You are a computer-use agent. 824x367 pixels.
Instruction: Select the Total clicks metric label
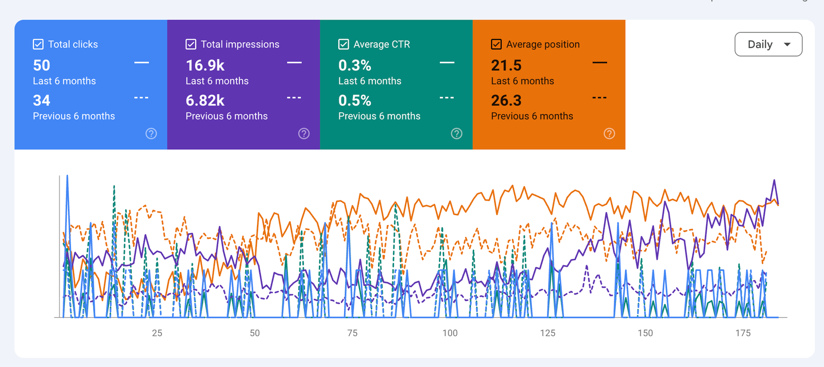73,44
